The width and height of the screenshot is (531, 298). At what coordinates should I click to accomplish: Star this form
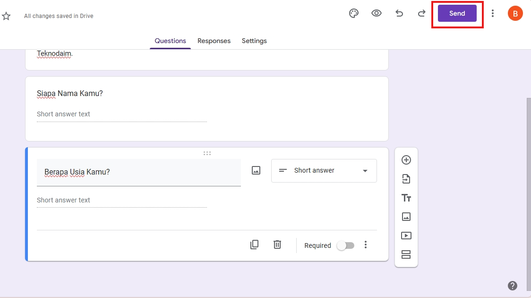coord(6,16)
